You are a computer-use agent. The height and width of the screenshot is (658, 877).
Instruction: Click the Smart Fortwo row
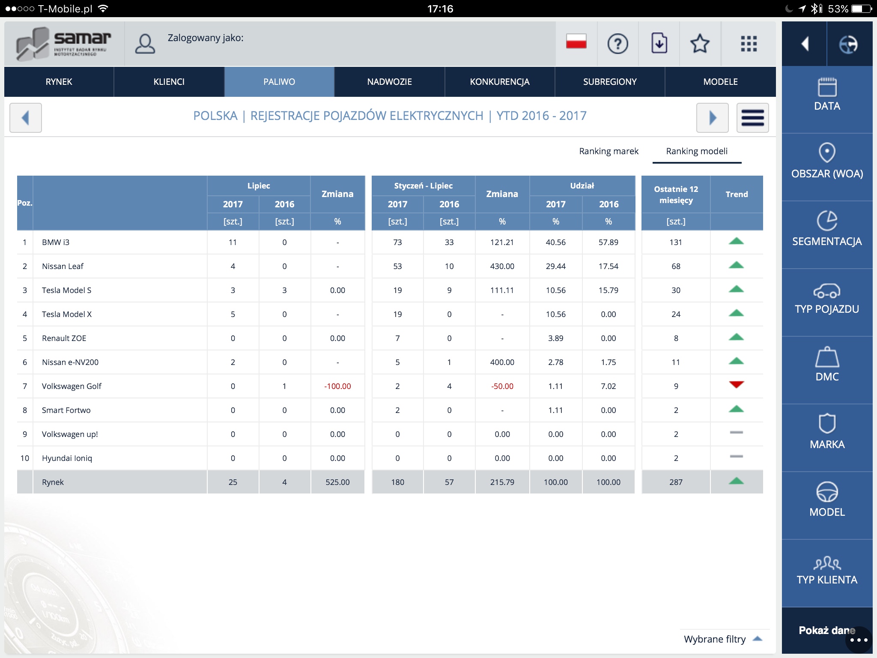point(390,410)
